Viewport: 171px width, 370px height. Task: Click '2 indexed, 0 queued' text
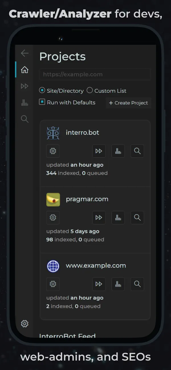point(73,306)
